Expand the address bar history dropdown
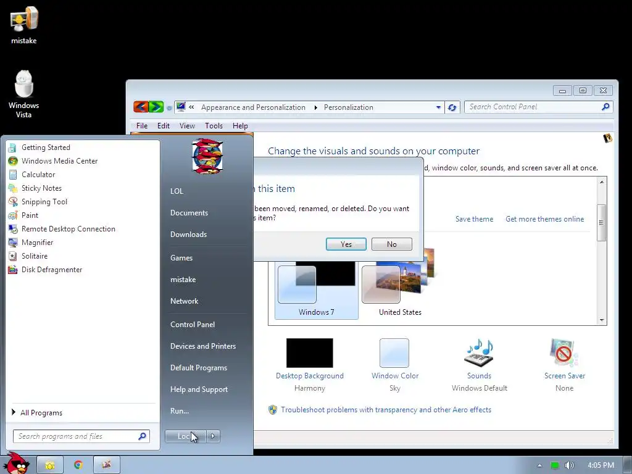 click(438, 107)
